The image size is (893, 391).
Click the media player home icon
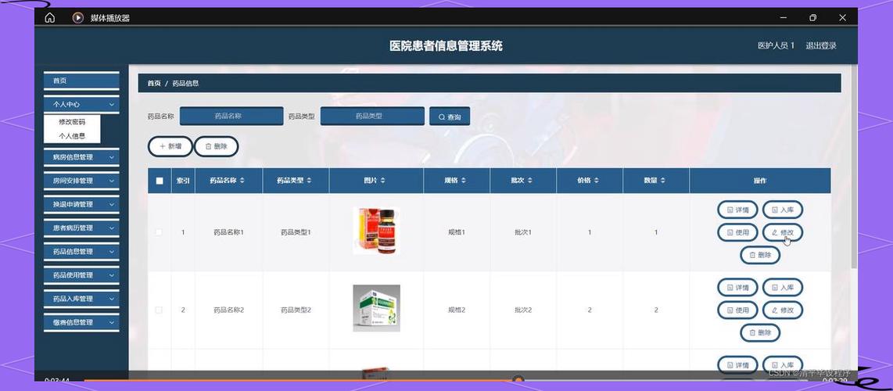coord(49,18)
